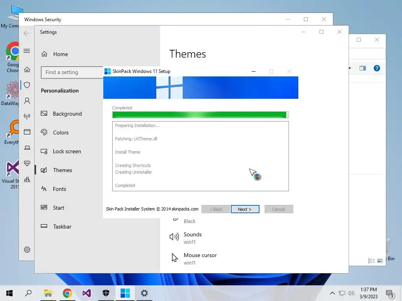Click the volume tray icon
This screenshot has height=301, width=402.
pyautogui.click(x=351, y=293)
